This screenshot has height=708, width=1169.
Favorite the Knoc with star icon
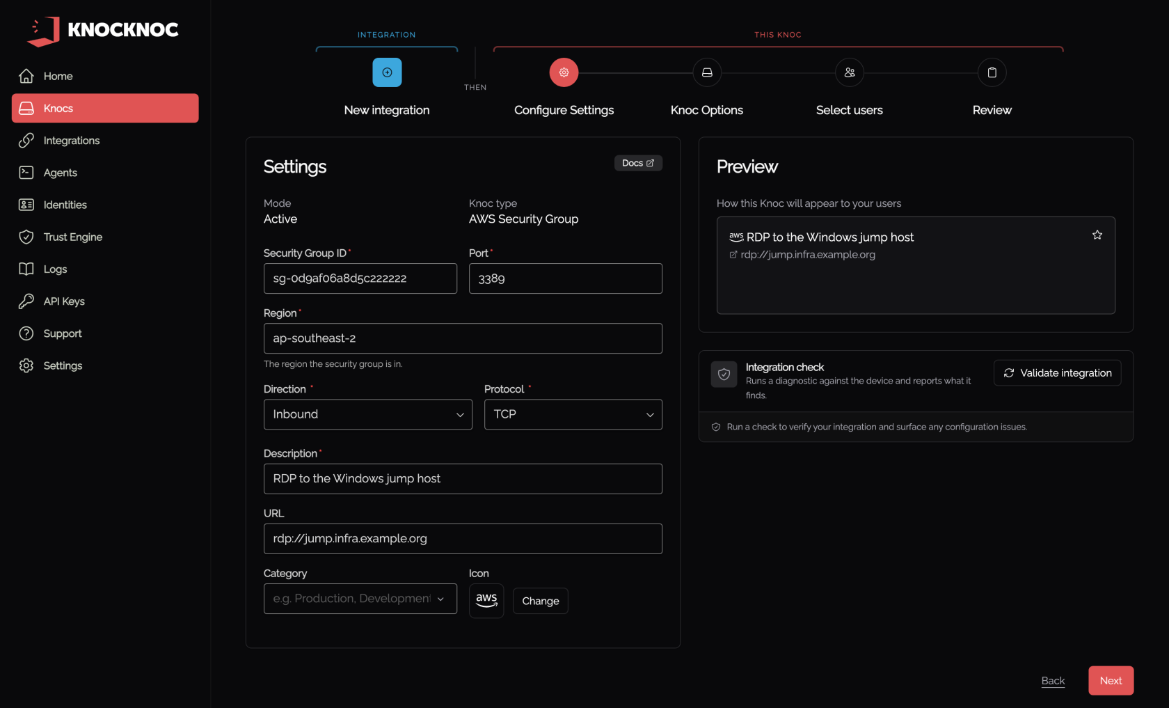click(x=1097, y=235)
